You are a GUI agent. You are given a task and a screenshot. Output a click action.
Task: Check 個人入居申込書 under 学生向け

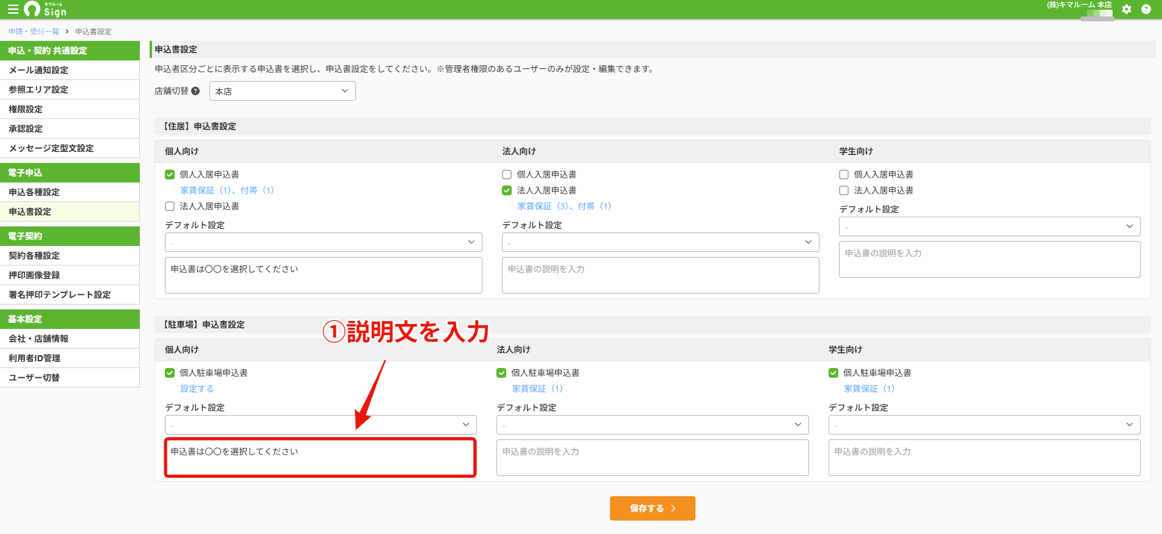point(844,175)
